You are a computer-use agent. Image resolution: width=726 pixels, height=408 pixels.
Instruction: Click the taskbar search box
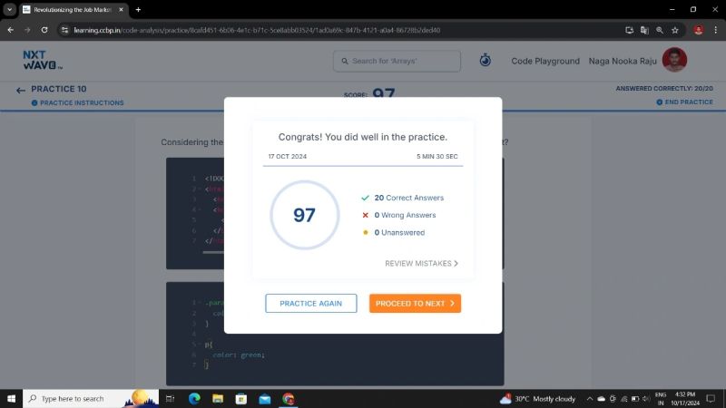click(91, 398)
